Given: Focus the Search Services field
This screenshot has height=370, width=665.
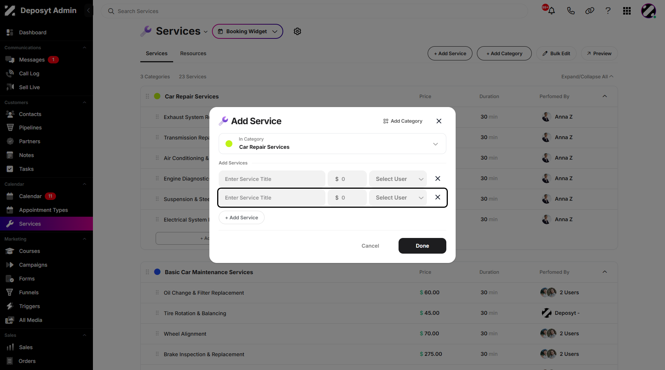Looking at the screenshot, I should pyautogui.click(x=314, y=11).
